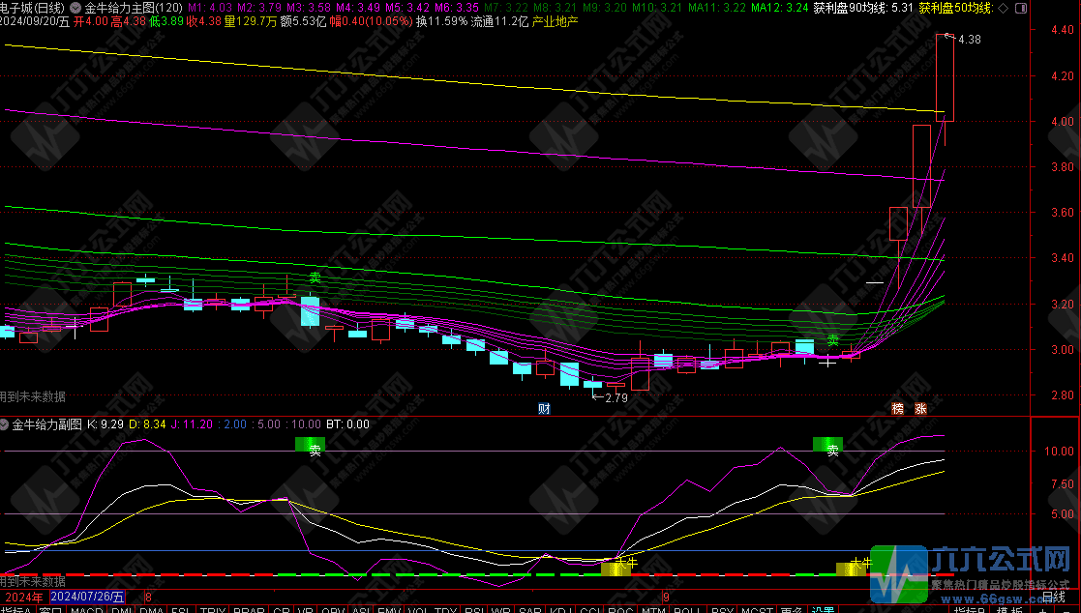Select the 窗口 tab at bottom left
The height and width of the screenshot is (613, 1081).
point(50,608)
